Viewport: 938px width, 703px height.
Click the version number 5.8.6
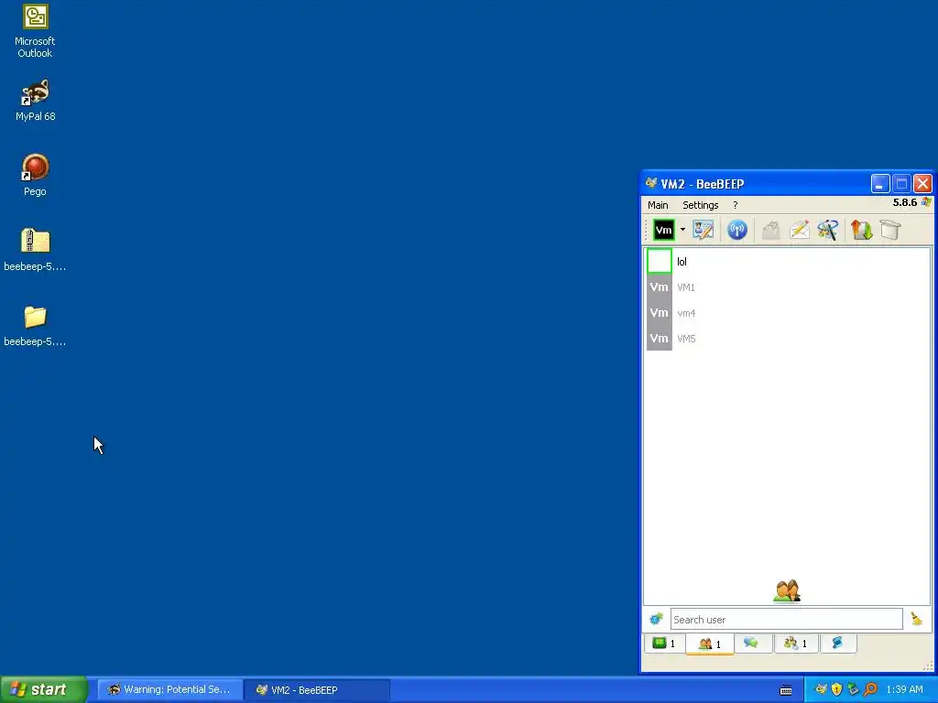coord(904,202)
